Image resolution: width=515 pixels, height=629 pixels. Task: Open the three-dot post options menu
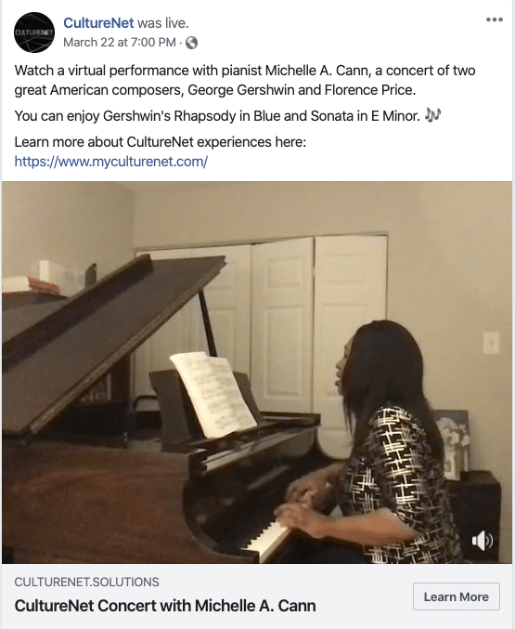pyautogui.click(x=495, y=20)
